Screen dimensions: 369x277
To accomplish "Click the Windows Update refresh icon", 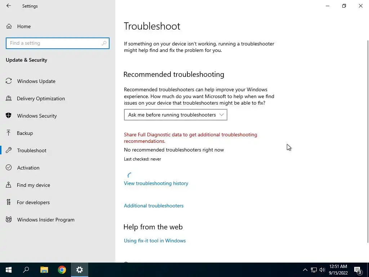I will pos(9,81).
